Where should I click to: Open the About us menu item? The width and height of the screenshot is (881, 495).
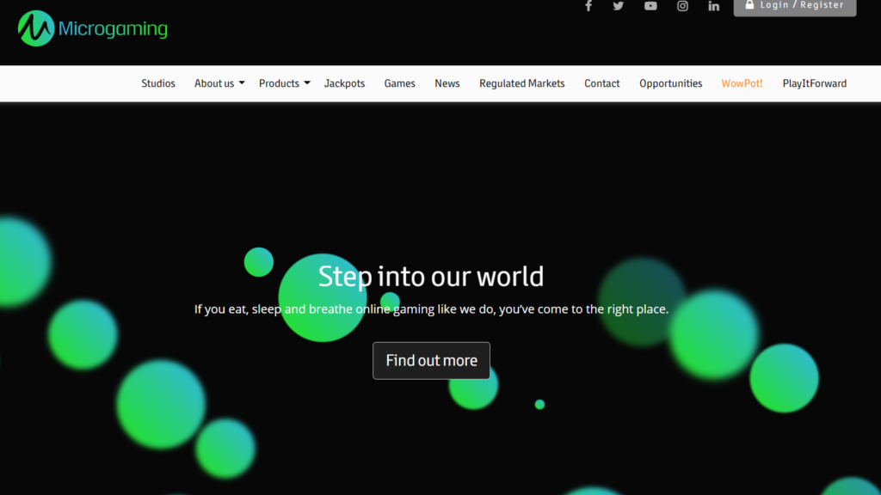(214, 83)
